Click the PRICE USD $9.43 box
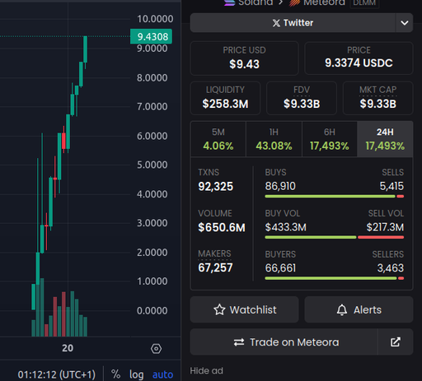The width and height of the screenshot is (422, 381). click(x=244, y=58)
